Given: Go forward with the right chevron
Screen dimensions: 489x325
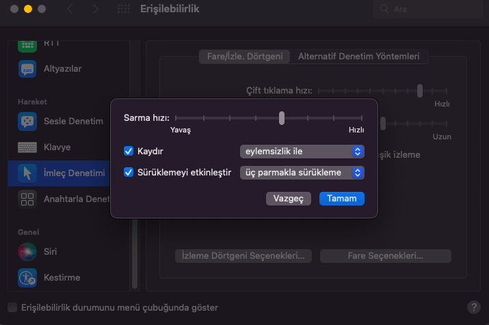Looking at the screenshot, I should [96, 9].
